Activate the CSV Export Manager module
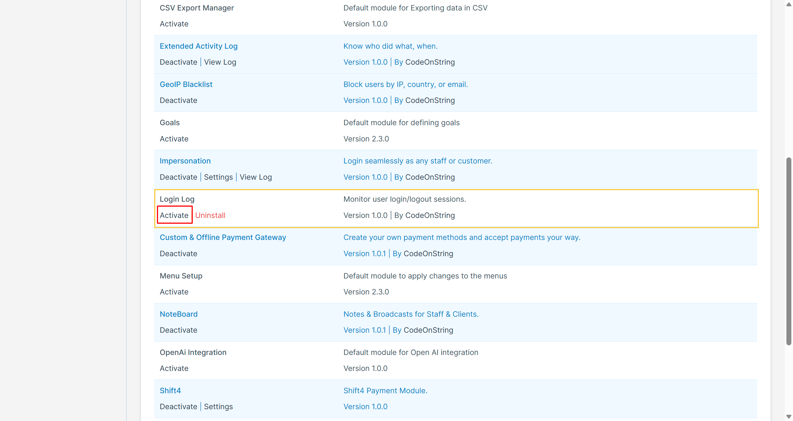 point(174,24)
